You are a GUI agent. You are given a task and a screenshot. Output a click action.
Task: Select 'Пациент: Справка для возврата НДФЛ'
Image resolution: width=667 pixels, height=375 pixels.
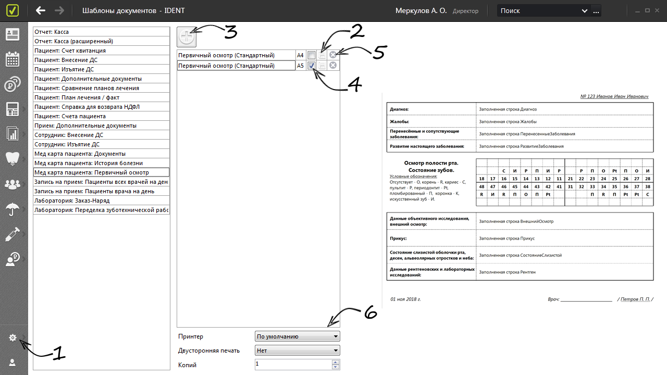(102, 107)
